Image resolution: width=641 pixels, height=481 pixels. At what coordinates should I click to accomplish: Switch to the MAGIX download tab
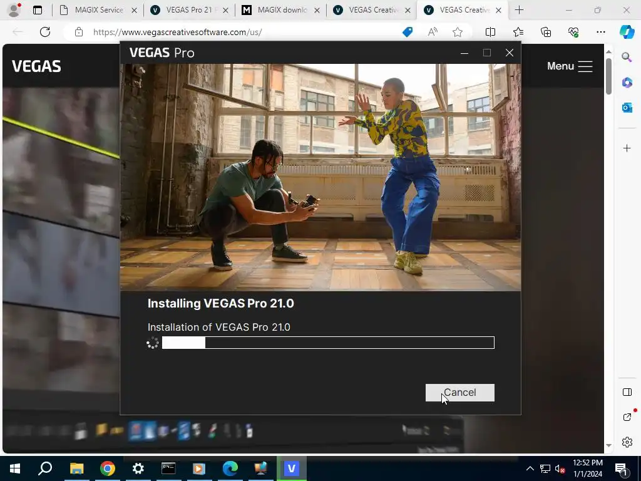click(x=281, y=10)
